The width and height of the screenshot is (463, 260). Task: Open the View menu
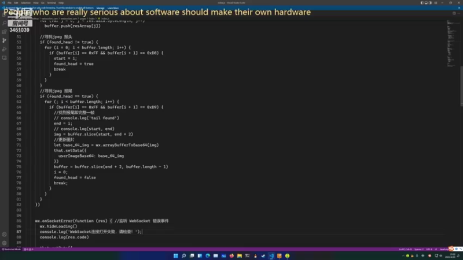click(36, 3)
